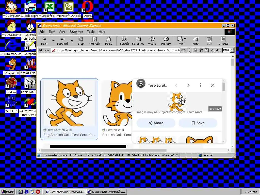
Task: Click the Save button in image panel
Action: point(198,123)
